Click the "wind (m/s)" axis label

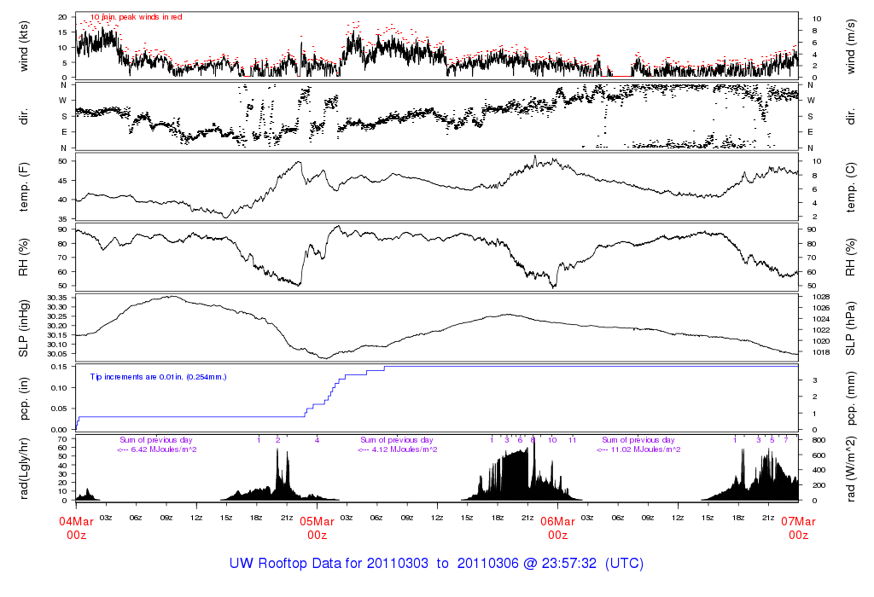[851, 46]
